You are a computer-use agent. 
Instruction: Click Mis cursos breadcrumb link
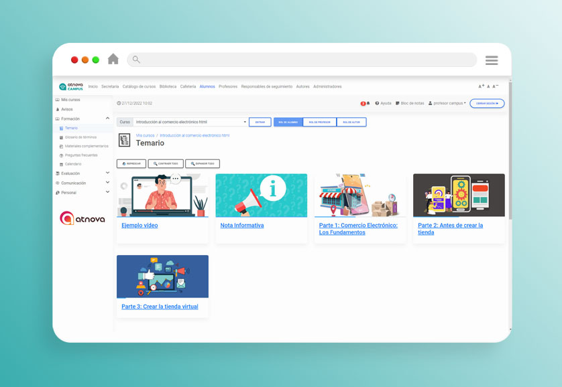click(145, 135)
